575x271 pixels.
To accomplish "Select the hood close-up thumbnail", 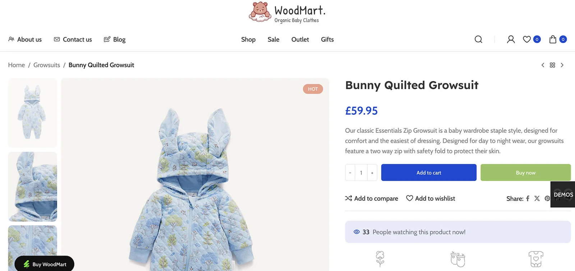I will coord(33,186).
